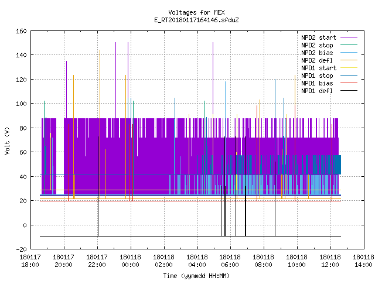Click the y-axis tick value 80
The image size is (375, 281).
(23, 128)
